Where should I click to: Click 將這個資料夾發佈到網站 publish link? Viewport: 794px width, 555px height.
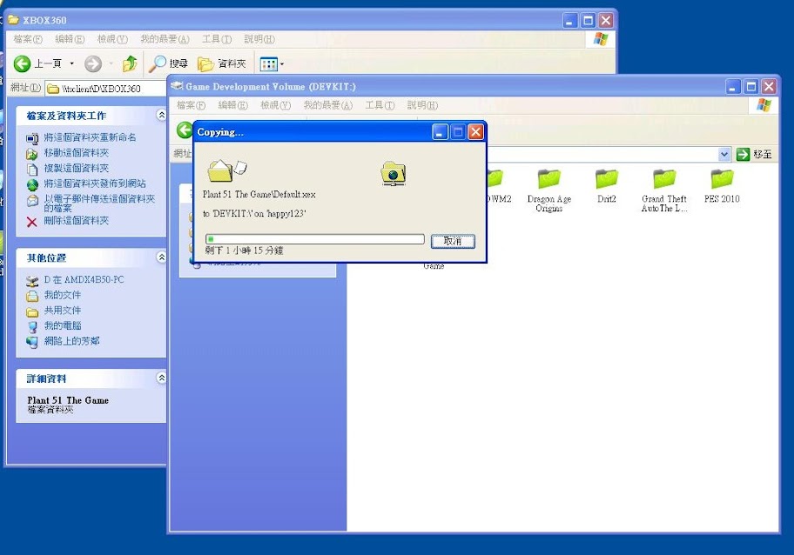point(95,184)
